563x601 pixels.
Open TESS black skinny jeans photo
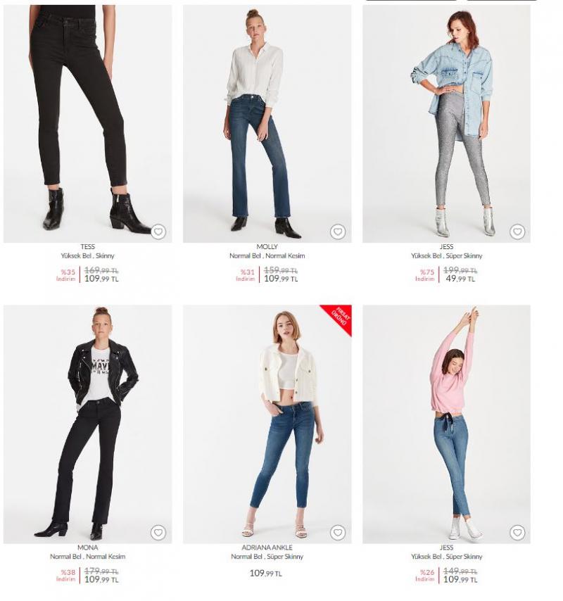(x=88, y=123)
